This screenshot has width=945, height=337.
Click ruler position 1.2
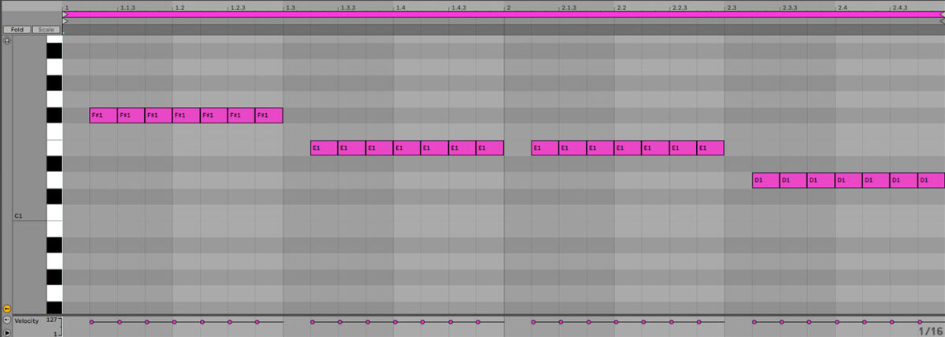click(180, 7)
